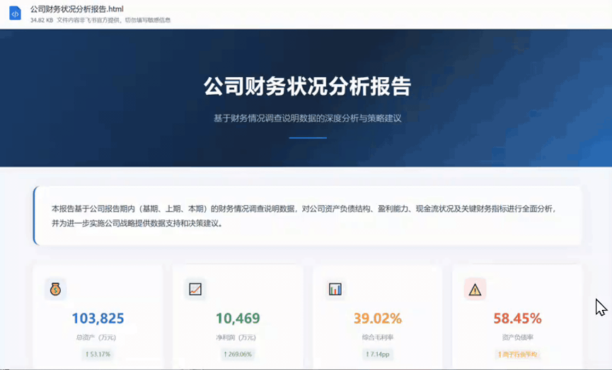Click the file size 34.82 KB text
612x370 pixels.
(42, 20)
